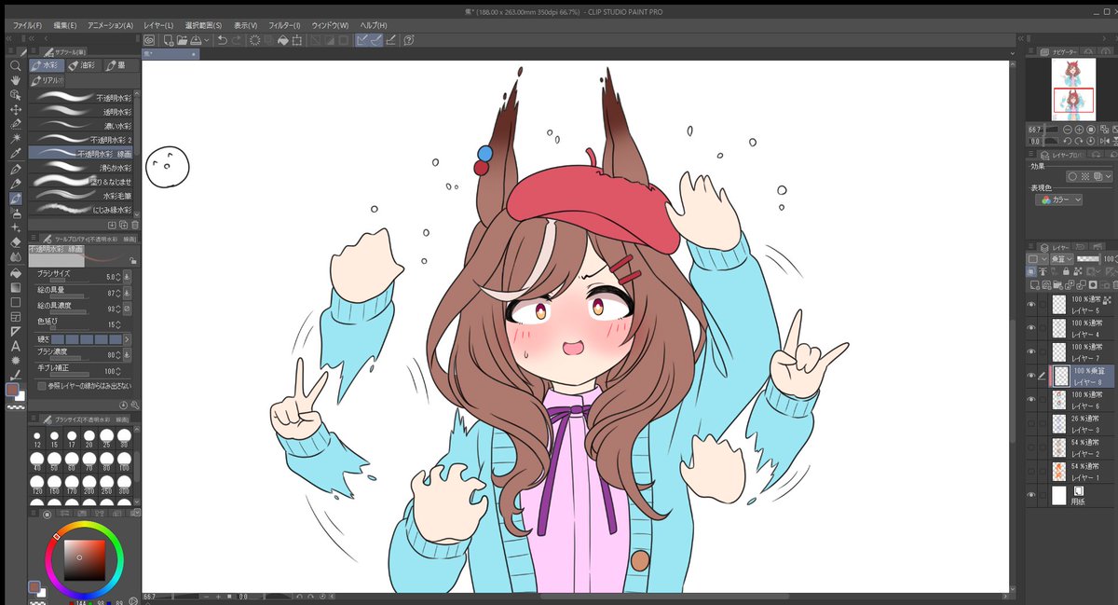This screenshot has width=1118, height=605.
Task: Toggle visibility of レイヤー 5
Action: (1031, 304)
